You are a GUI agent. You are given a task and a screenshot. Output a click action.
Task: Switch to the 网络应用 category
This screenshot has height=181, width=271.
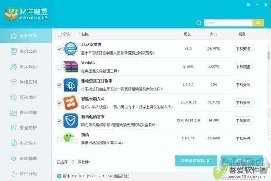(26, 82)
